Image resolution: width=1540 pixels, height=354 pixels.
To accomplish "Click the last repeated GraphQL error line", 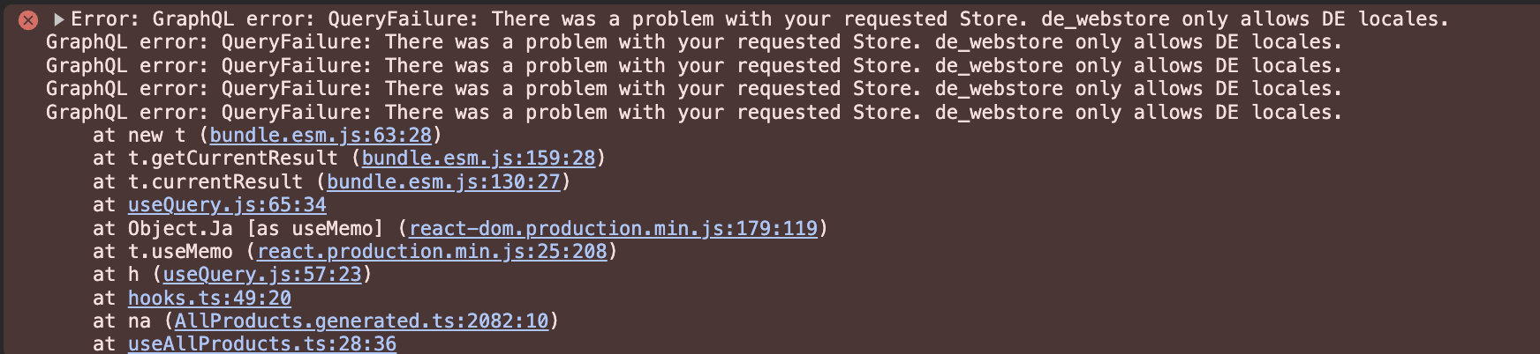I will click(693, 113).
